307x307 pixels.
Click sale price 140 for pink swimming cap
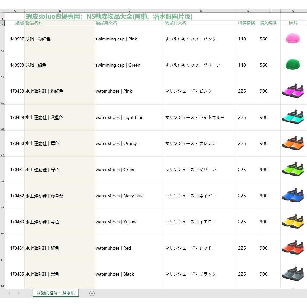tap(248, 39)
